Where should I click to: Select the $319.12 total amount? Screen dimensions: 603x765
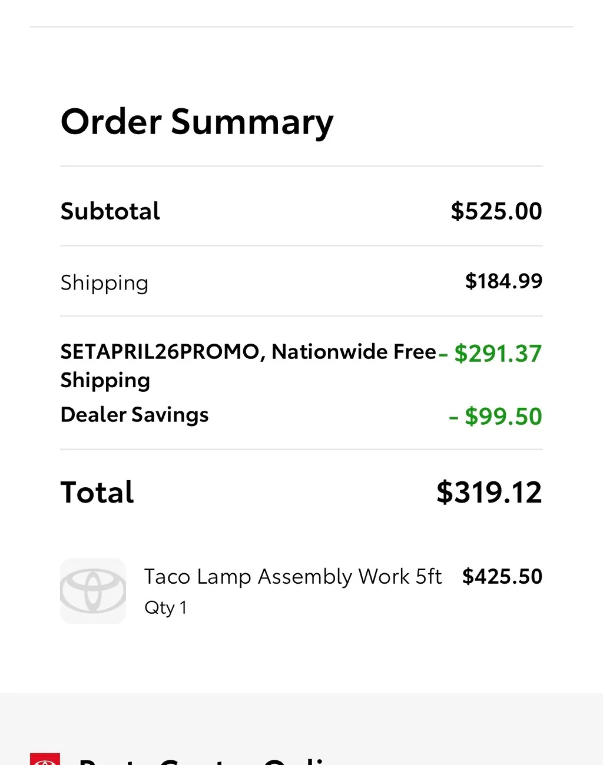[489, 493]
